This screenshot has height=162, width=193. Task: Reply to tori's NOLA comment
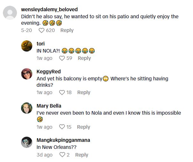(84, 58)
